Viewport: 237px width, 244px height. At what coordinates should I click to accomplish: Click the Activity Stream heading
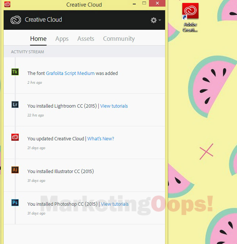(27, 52)
